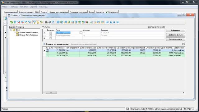Click the 'Дата окончания полиса' column header
Screen dimensions: 199x112
pos(106,48)
